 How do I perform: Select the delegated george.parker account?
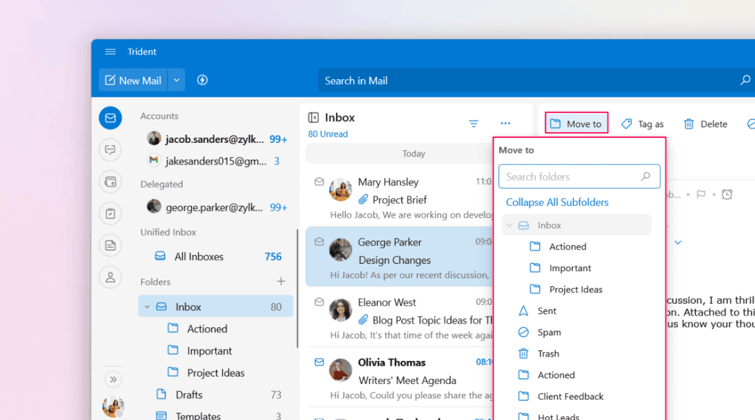[x=216, y=207]
